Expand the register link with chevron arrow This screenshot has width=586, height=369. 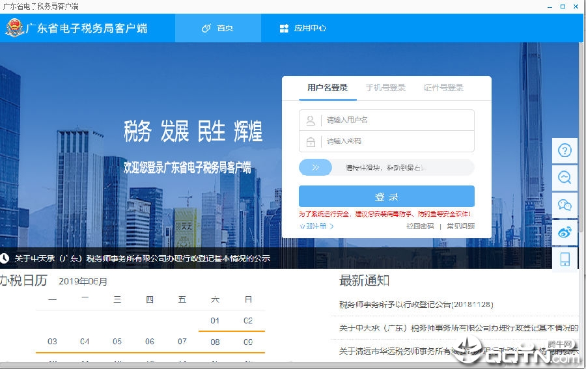pos(316,226)
